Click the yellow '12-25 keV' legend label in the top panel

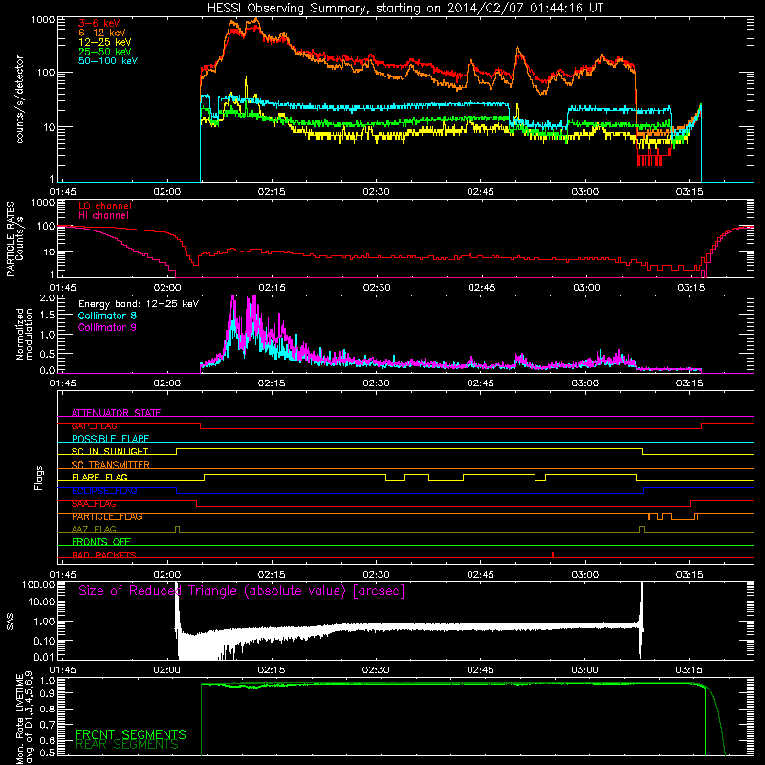(x=105, y=42)
